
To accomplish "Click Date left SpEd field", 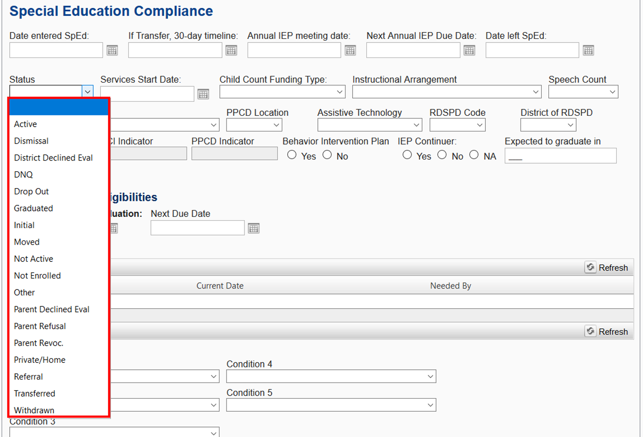I will pyautogui.click(x=532, y=50).
